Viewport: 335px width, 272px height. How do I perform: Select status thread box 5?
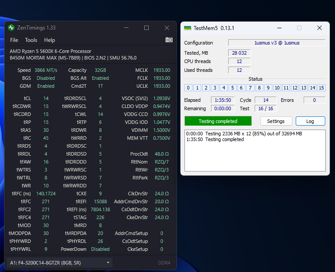[x=233, y=88]
